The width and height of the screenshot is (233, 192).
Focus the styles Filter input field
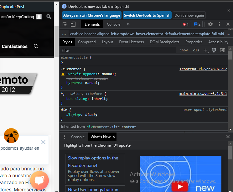118,50
